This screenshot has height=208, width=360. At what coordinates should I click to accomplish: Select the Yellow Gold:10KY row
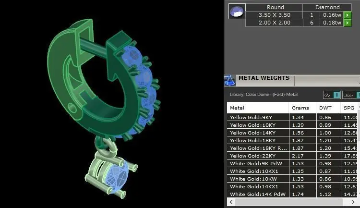pos(292,125)
